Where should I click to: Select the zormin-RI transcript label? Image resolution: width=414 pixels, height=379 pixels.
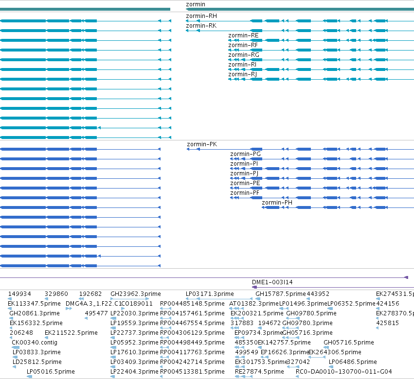click(x=242, y=65)
